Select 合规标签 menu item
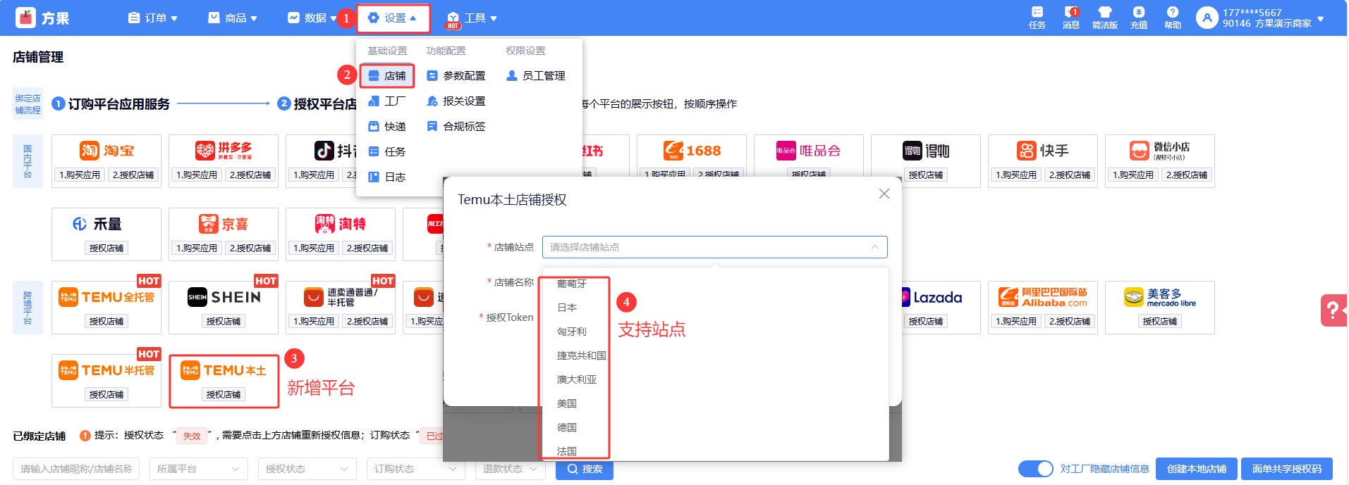 [x=456, y=127]
